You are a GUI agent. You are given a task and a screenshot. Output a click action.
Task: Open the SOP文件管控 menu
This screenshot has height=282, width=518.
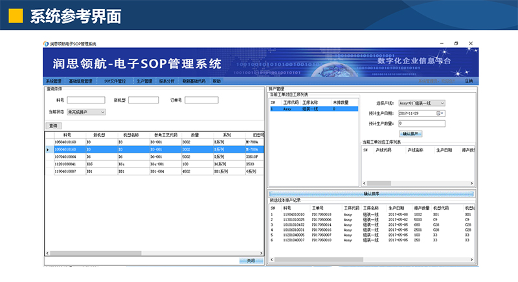(x=115, y=81)
